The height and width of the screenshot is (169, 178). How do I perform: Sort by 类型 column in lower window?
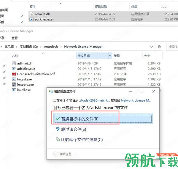tap(117, 56)
